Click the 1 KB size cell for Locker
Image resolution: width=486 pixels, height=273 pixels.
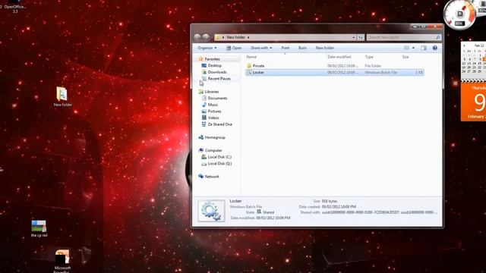419,73
